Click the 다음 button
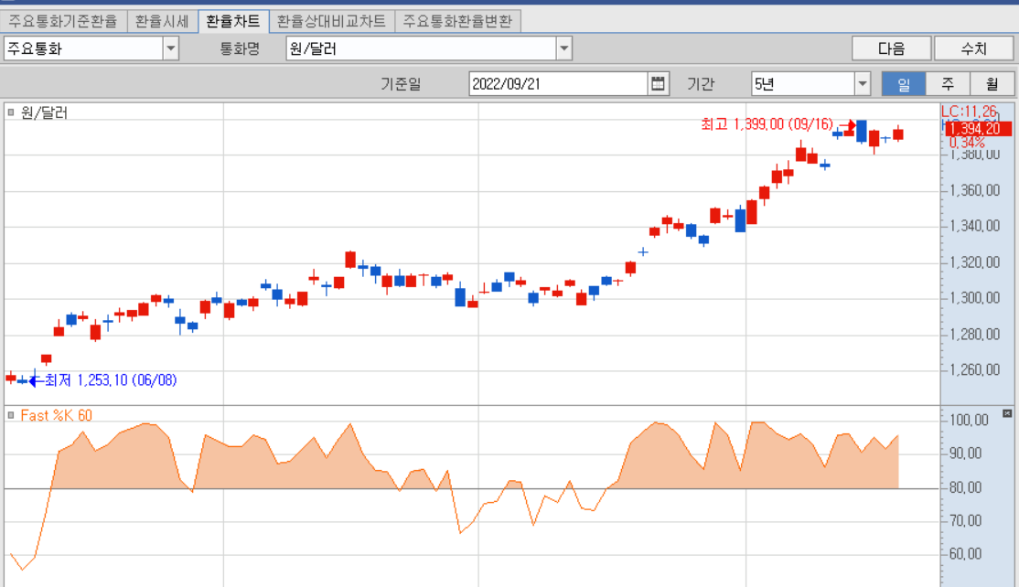Image resolution: width=1019 pixels, height=587 pixels. (x=892, y=48)
